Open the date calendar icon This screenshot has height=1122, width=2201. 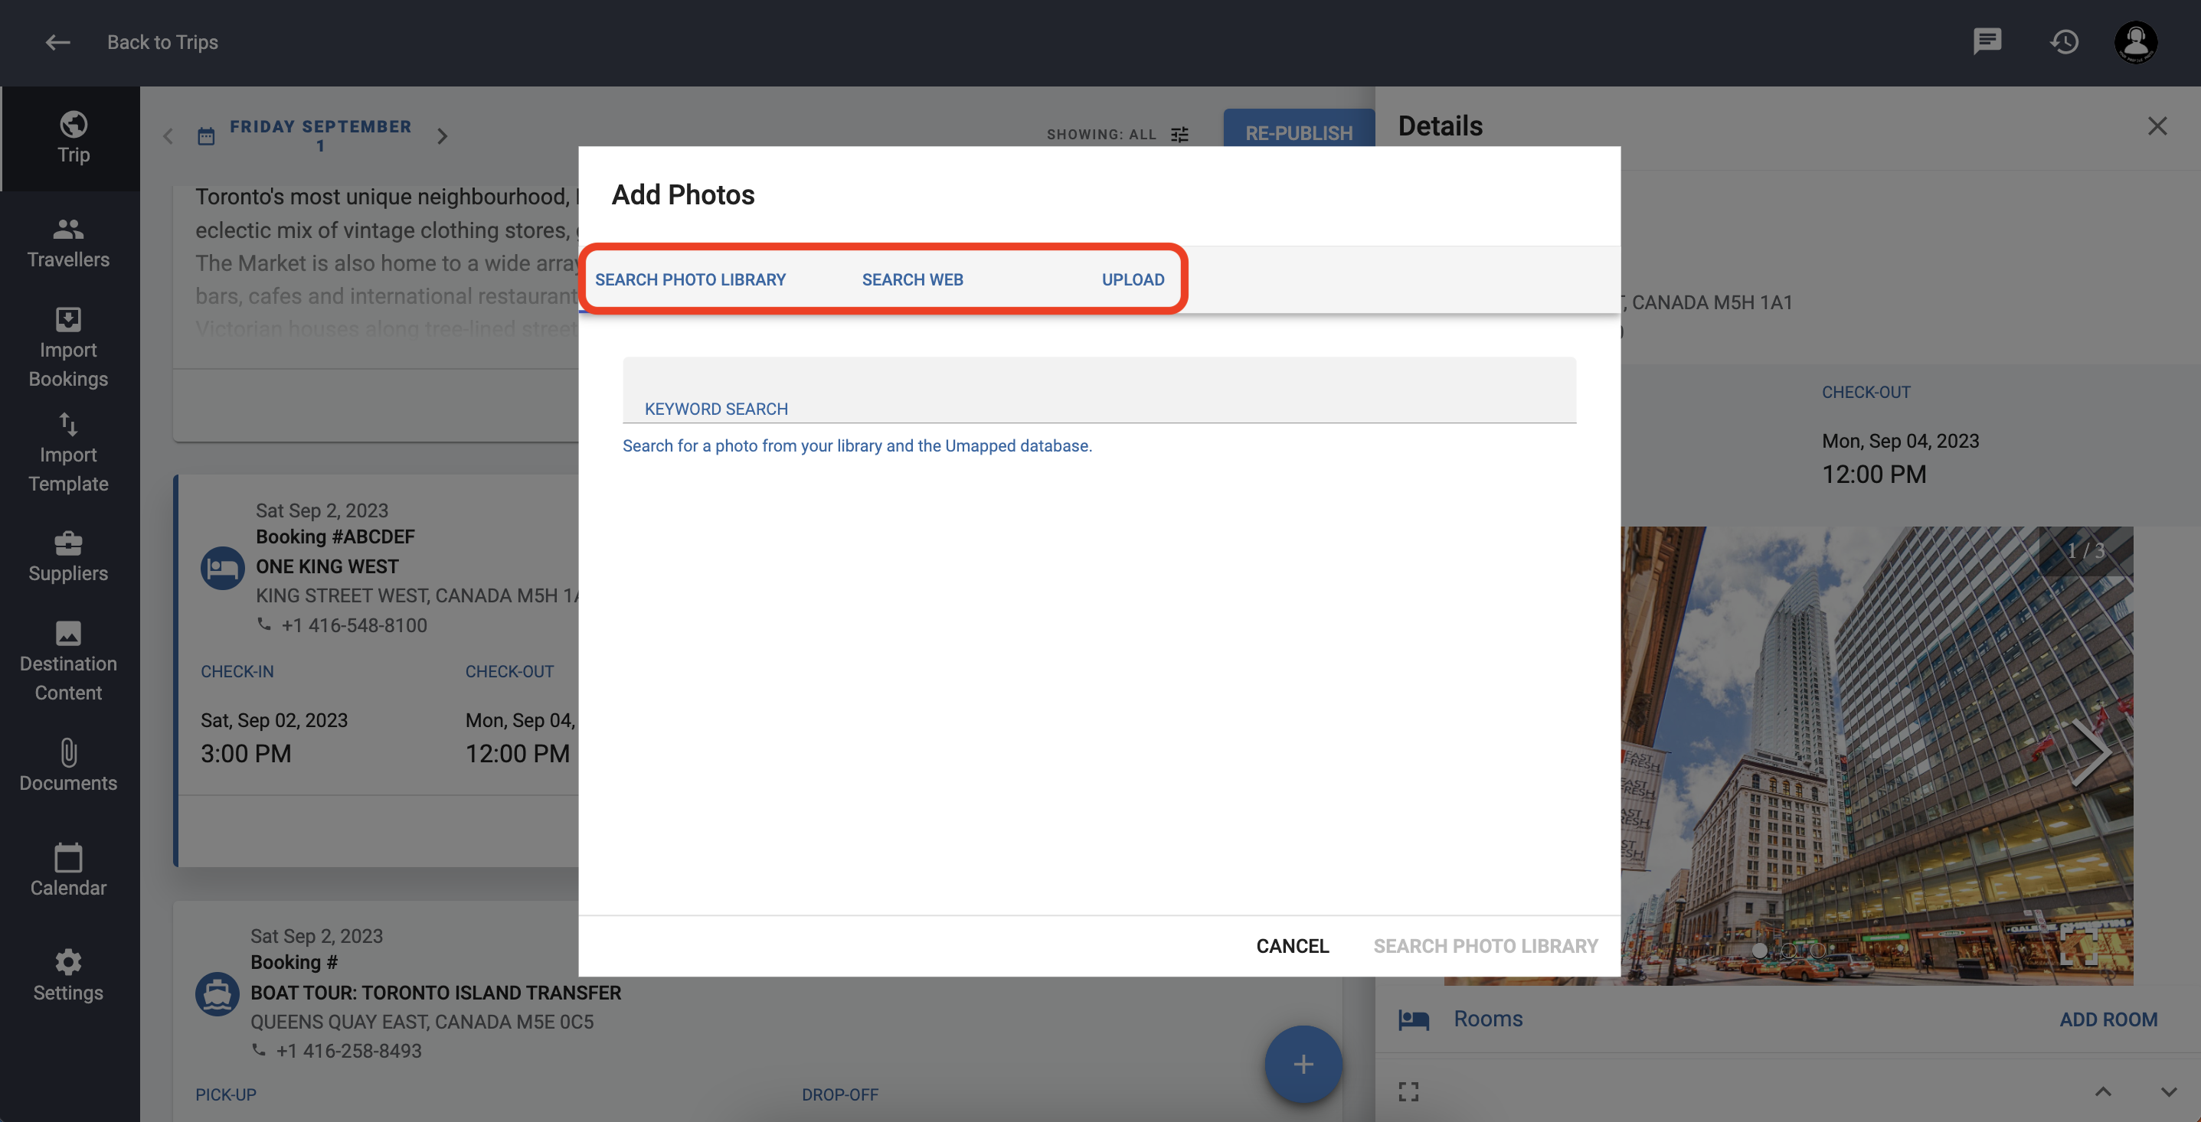pyautogui.click(x=206, y=135)
